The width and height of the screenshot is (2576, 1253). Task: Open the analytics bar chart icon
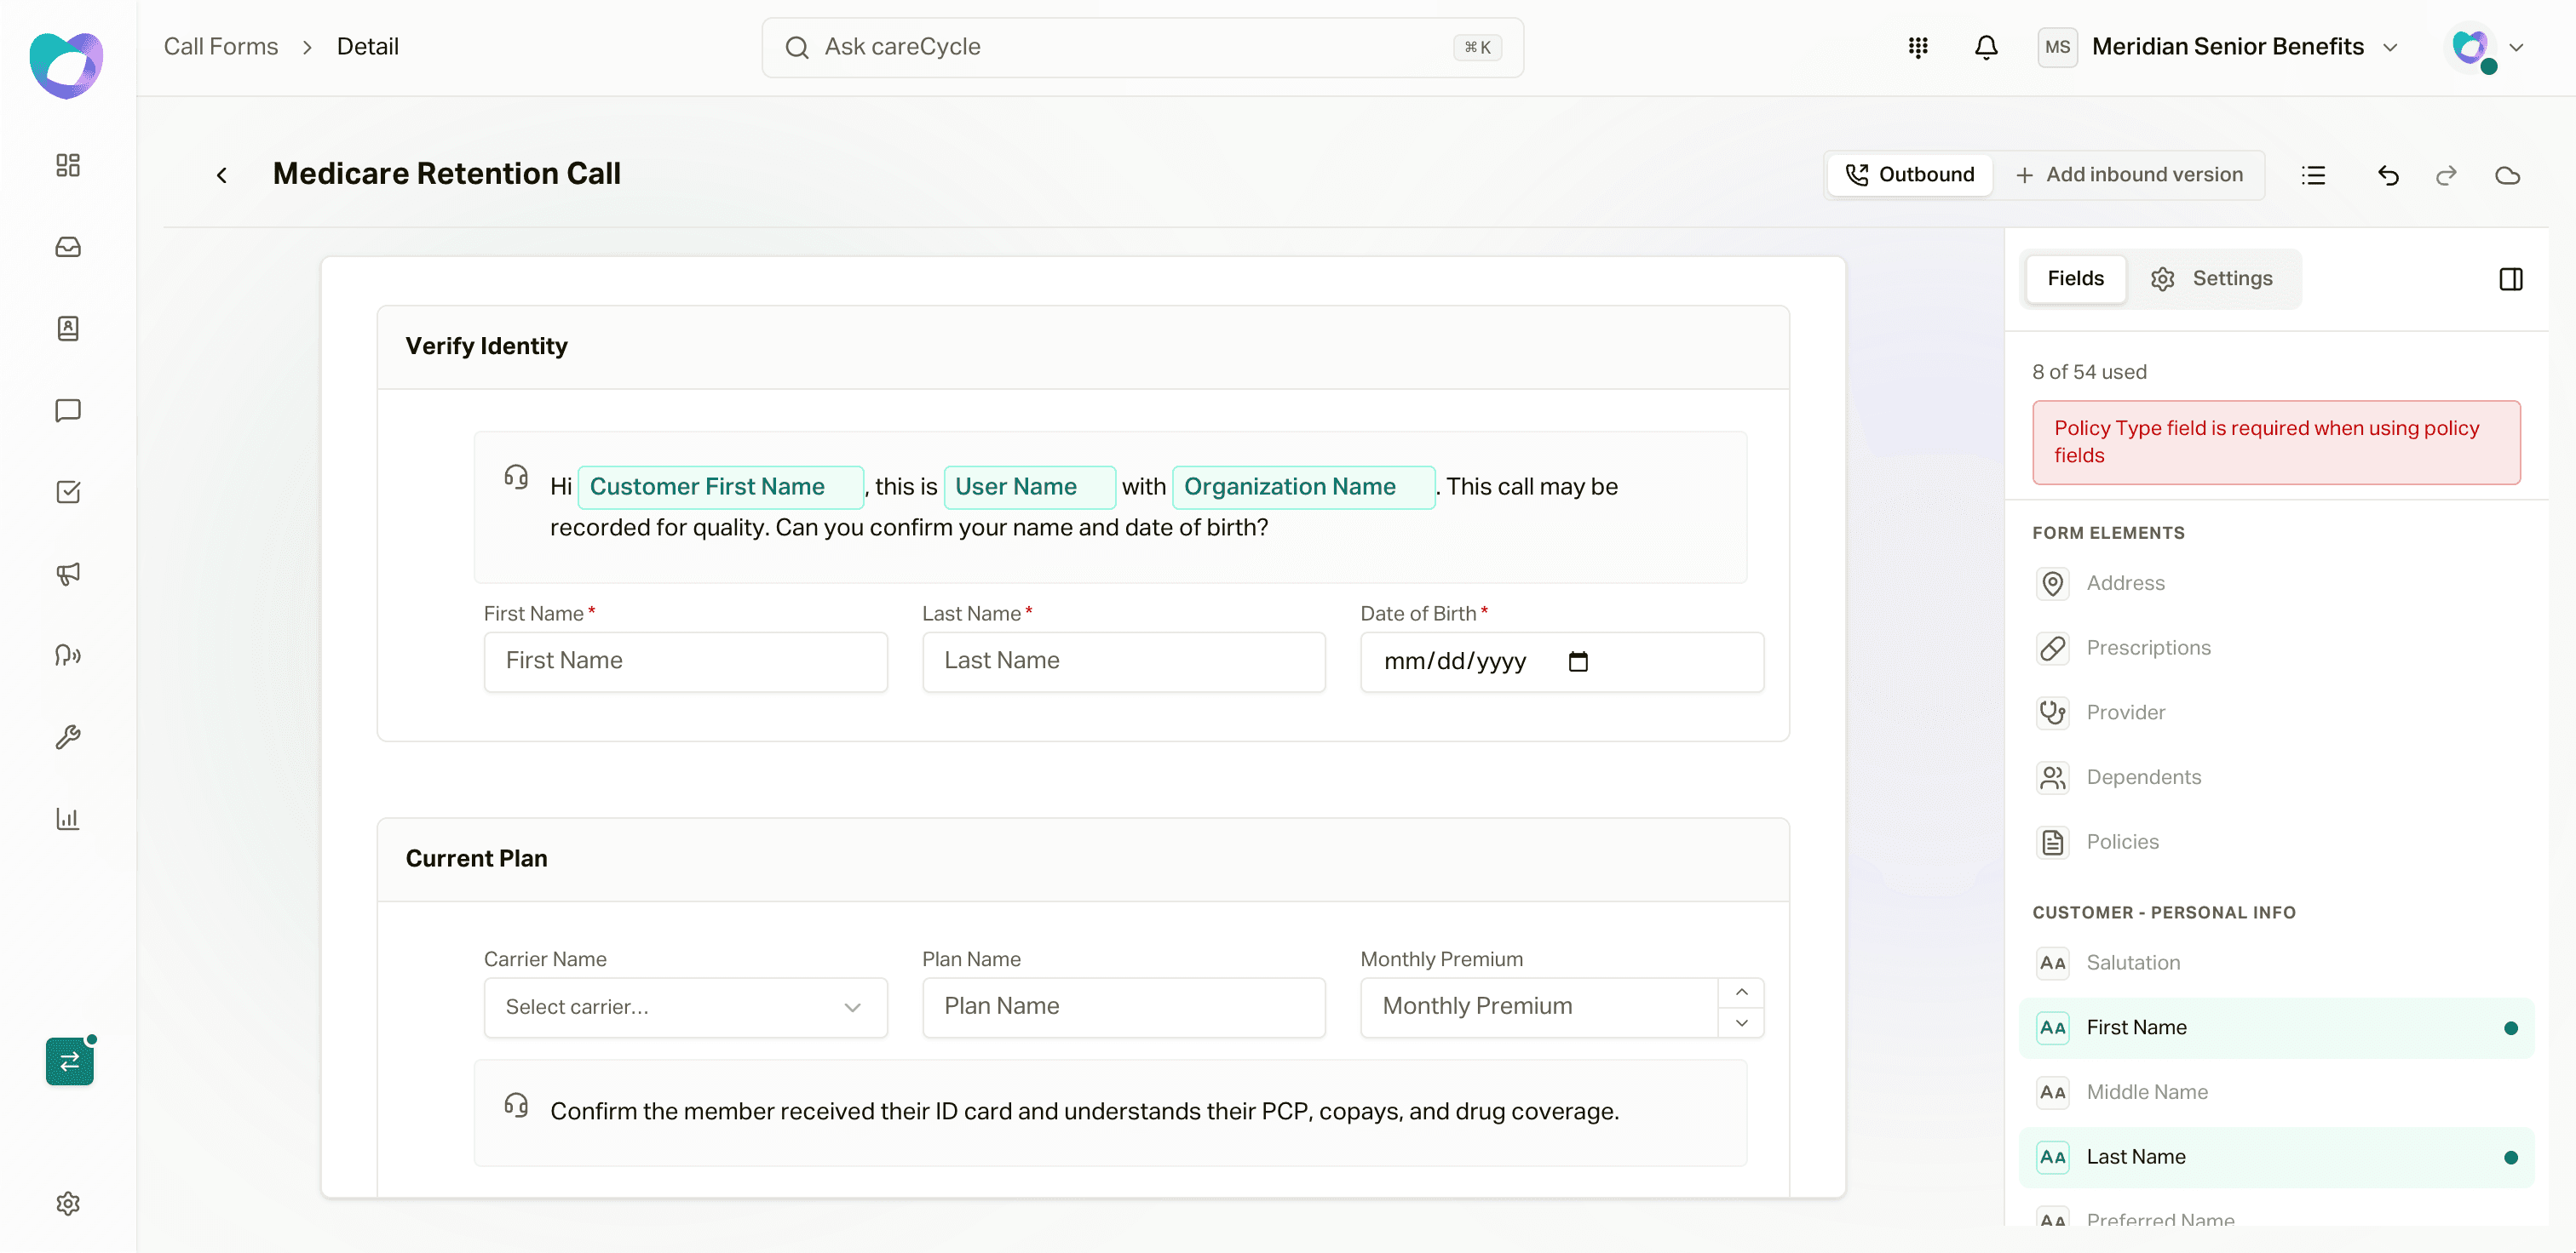click(68, 820)
